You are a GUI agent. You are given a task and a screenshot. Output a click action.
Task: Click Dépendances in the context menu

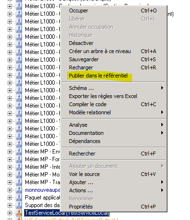point(113,141)
